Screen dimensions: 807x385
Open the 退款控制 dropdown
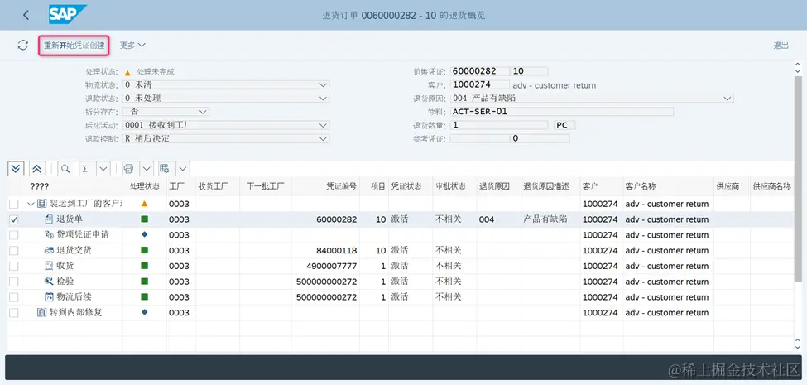click(x=323, y=138)
